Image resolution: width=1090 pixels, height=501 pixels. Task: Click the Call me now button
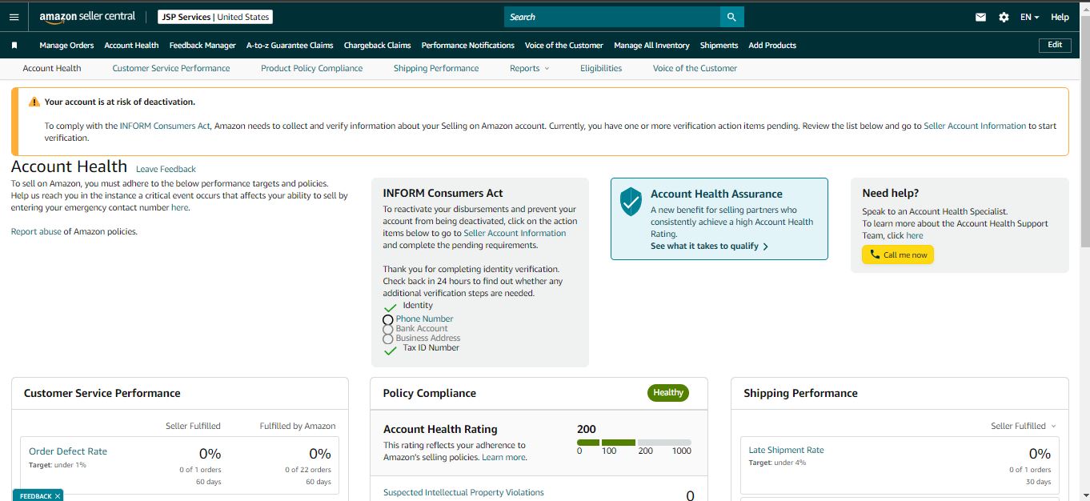[898, 255]
